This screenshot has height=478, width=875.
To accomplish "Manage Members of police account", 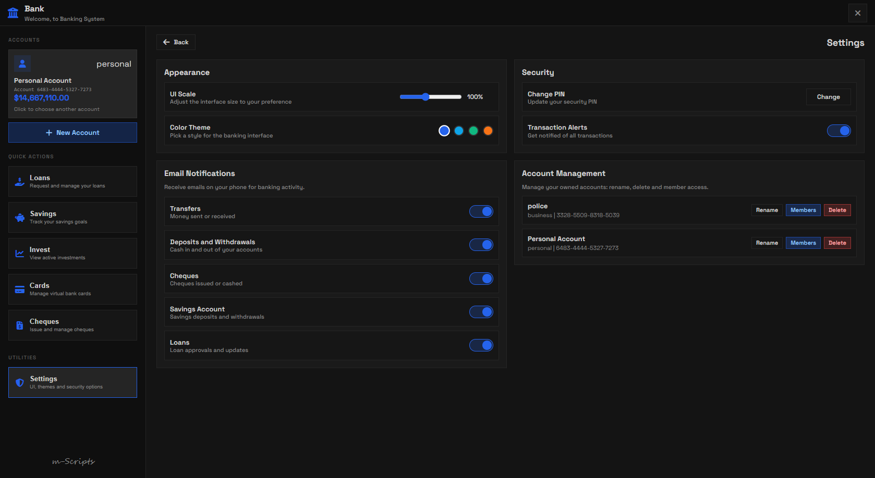I will [803, 210].
